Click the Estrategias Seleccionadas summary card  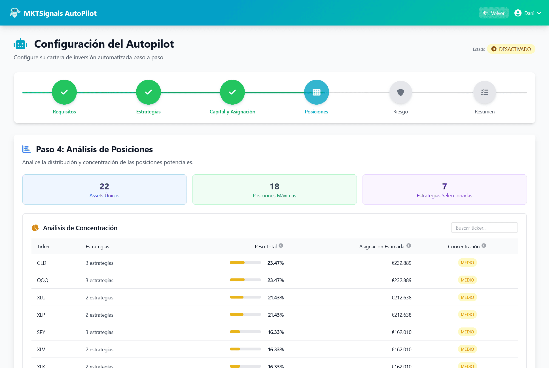444,189
